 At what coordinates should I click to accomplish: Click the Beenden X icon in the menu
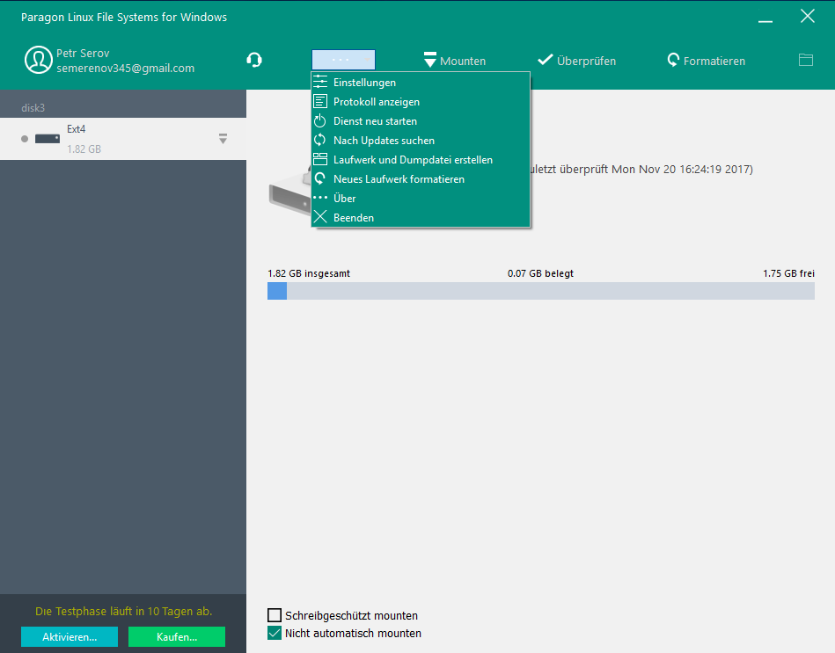click(320, 218)
